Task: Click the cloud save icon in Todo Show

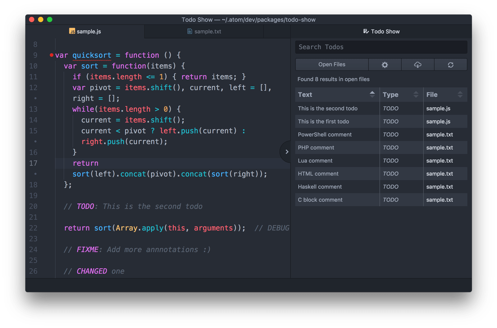Action: click(x=417, y=65)
